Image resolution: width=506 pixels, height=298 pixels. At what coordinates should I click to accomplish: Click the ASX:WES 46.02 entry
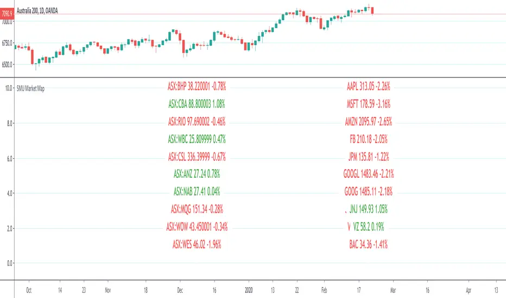pyautogui.click(x=197, y=244)
